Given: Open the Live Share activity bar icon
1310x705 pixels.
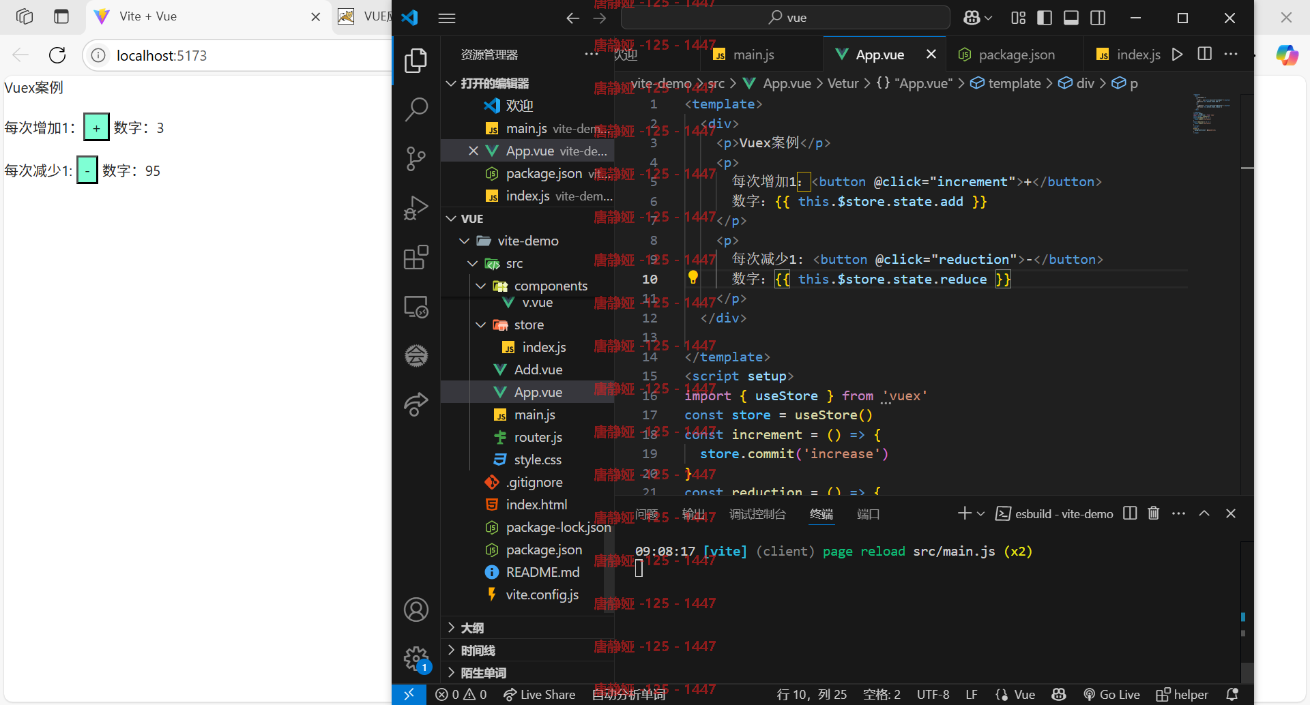Looking at the screenshot, I should (x=416, y=404).
